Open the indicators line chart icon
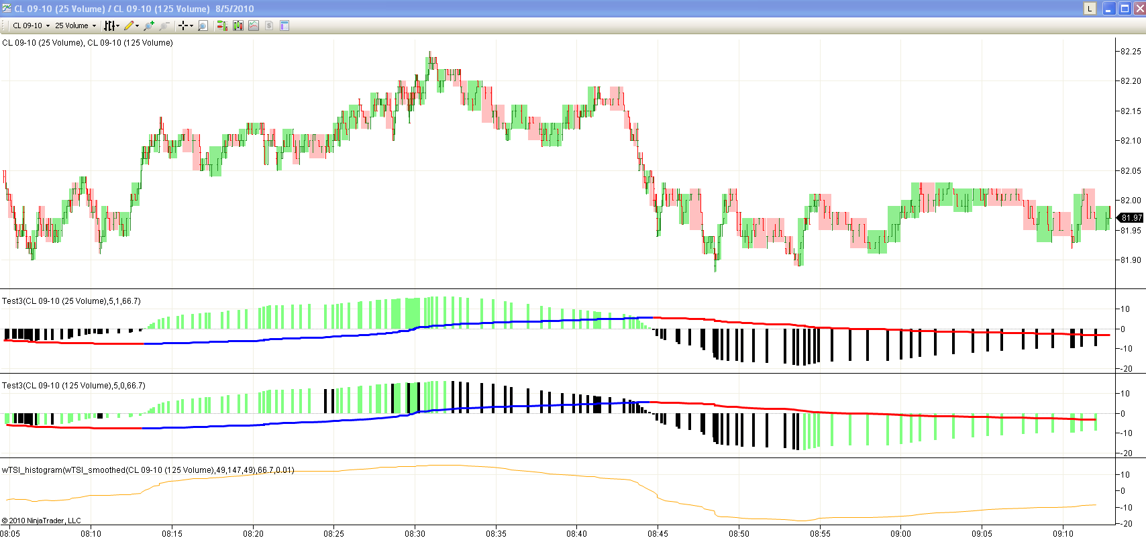1146x542 pixels. [x=254, y=25]
